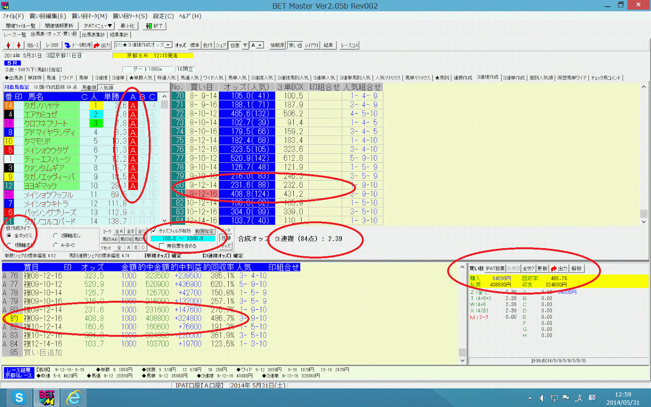Click the speaker volume tray icon

[542, 398]
